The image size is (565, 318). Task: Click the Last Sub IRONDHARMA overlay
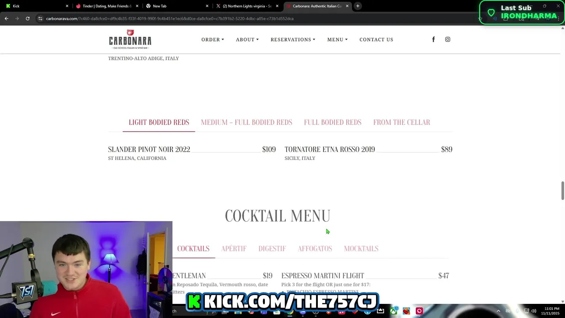point(522,12)
